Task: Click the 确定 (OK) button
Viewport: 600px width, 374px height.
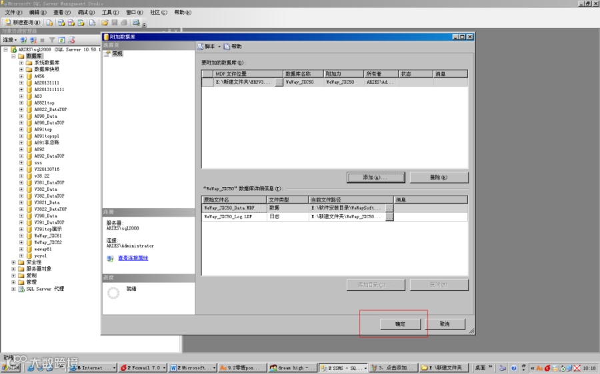Action: pos(400,324)
